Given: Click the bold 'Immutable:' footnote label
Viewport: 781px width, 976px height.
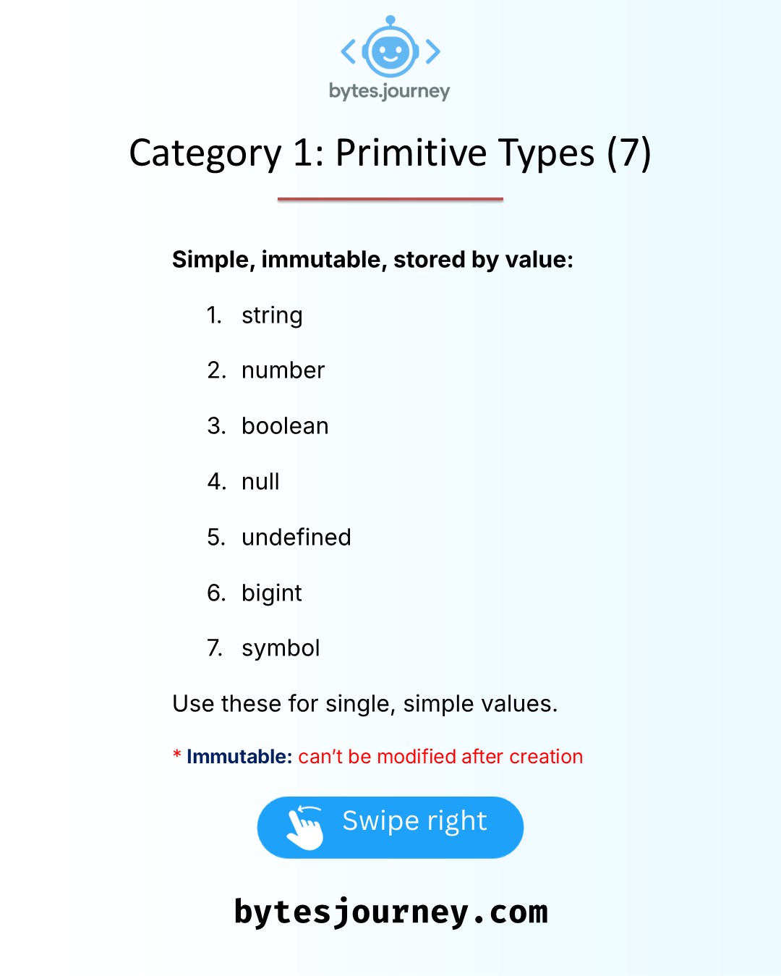Looking at the screenshot, I should [x=239, y=757].
